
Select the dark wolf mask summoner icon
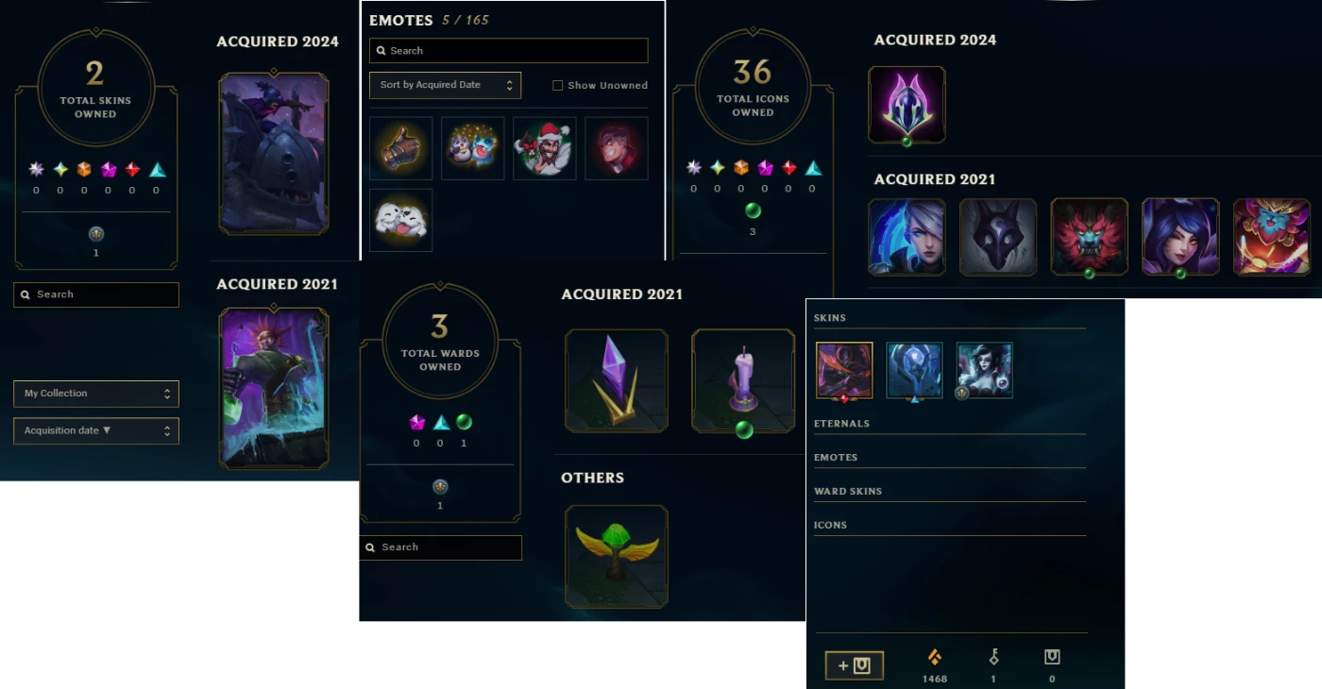(998, 237)
